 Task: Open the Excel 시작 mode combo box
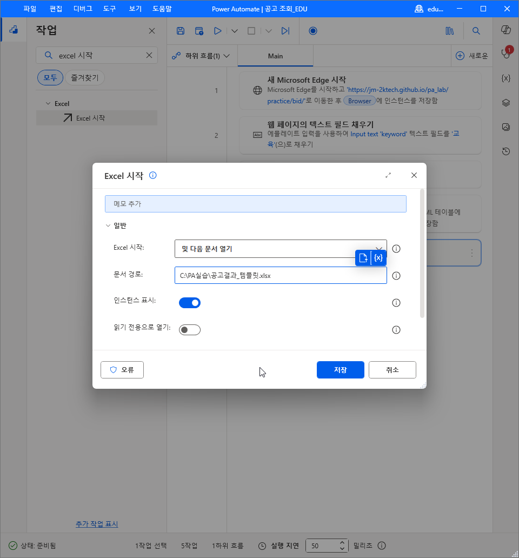[x=280, y=249]
